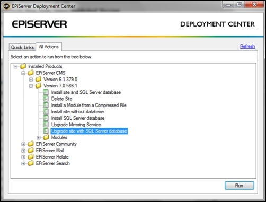
Task: Click the icon beside Install a Module from a Compressed File
Action: click(x=46, y=105)
